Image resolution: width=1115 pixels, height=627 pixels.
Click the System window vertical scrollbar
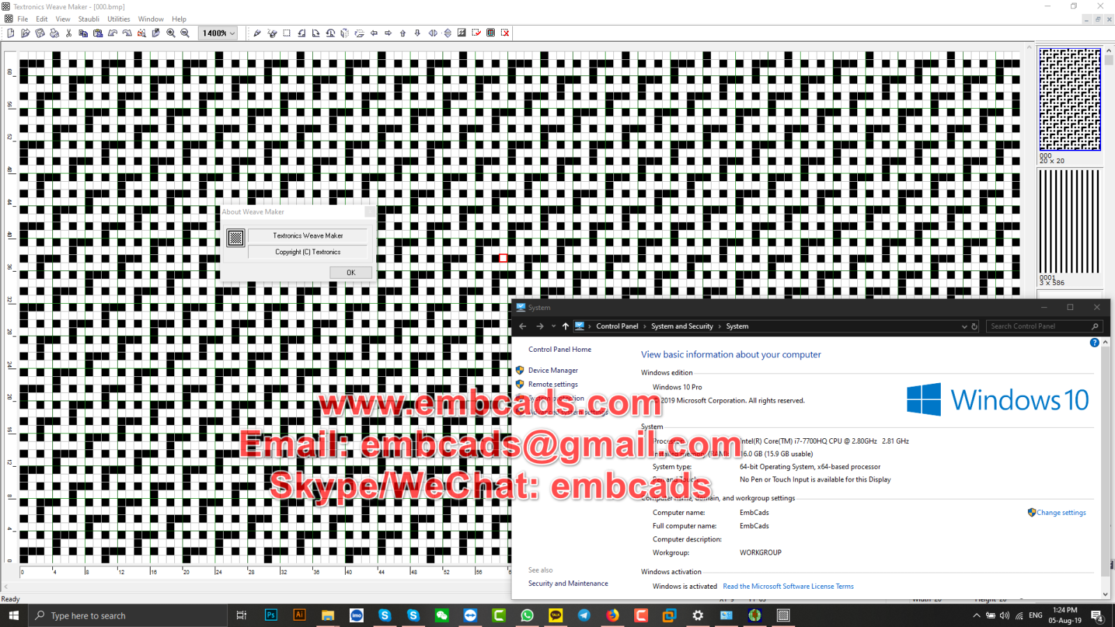pos(1105,468)
